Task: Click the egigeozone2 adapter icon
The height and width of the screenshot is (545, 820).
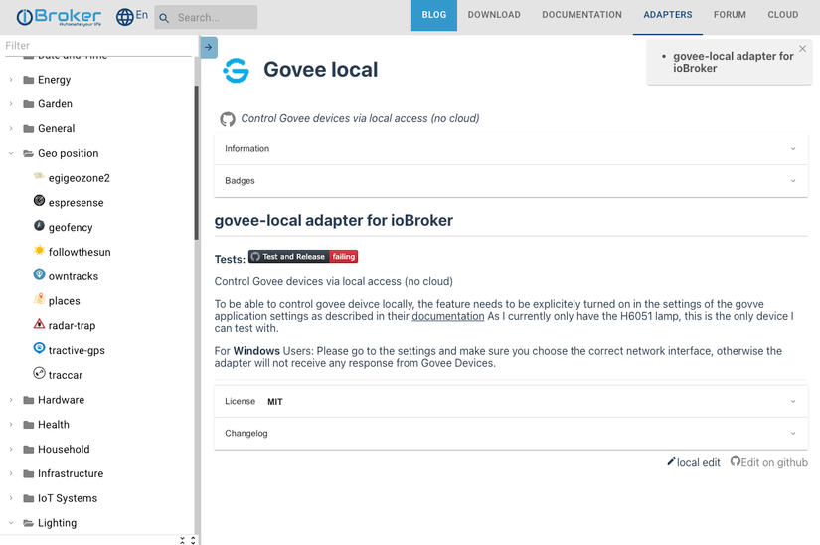Action: pyautogui.click(x=39, y=176)
